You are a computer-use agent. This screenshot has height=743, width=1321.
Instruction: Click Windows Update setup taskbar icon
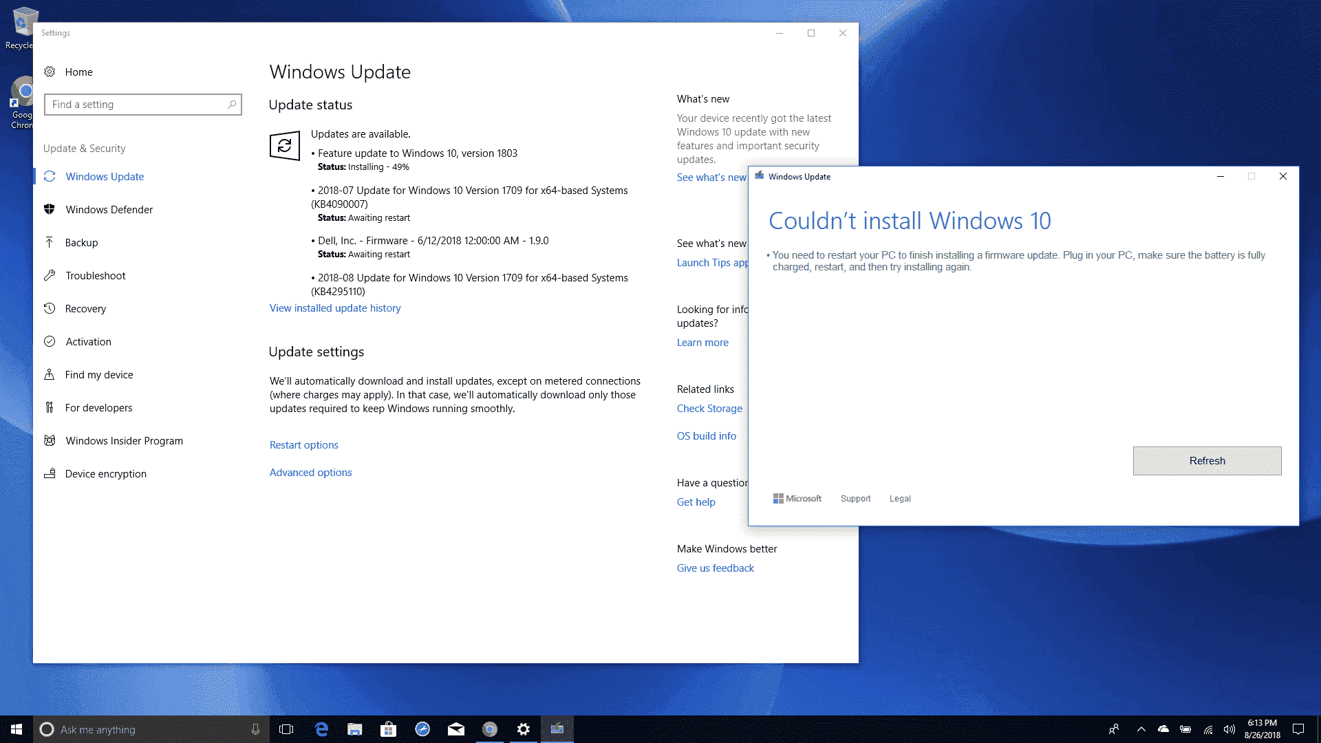point(557,729)
